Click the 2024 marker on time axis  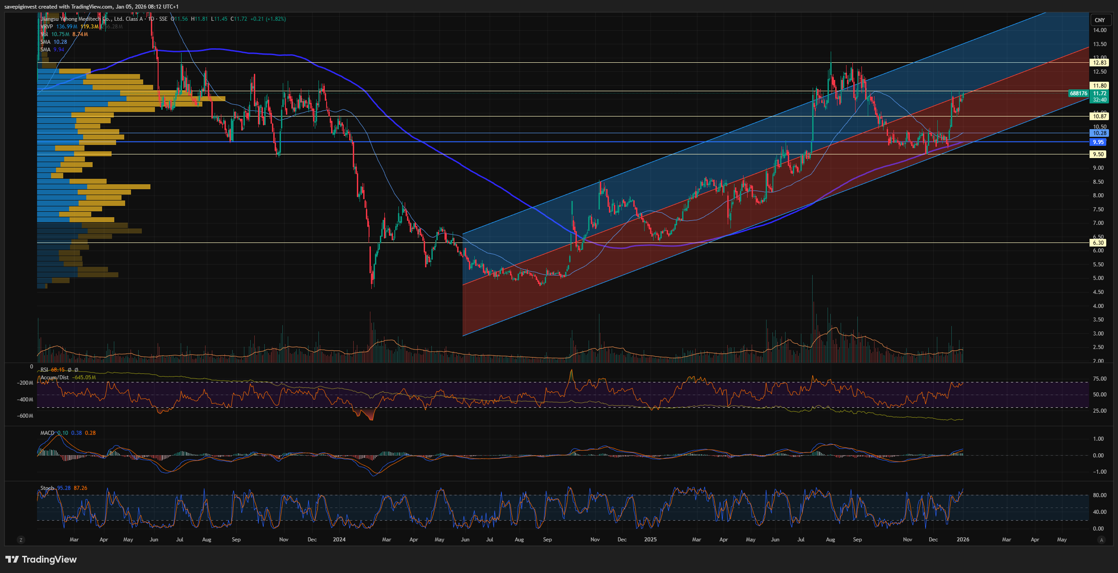pos(339,540)
